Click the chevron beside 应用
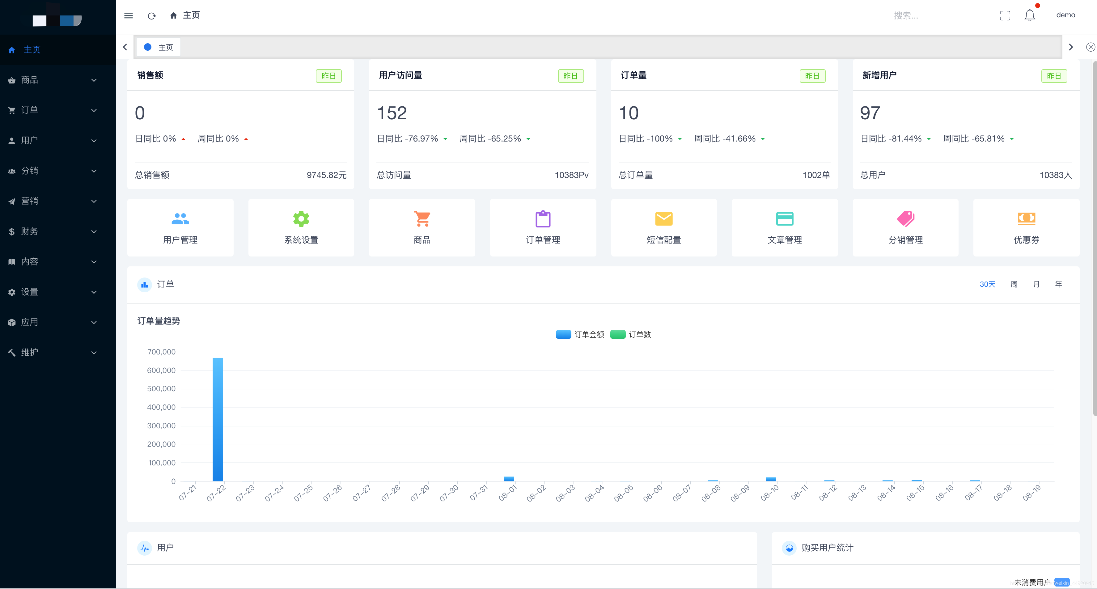This screenshot has height=589, width=1097. tap(94, 322)
